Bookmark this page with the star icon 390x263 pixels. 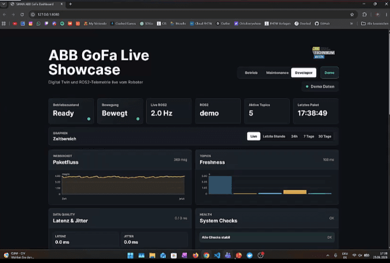pos(352,14)
